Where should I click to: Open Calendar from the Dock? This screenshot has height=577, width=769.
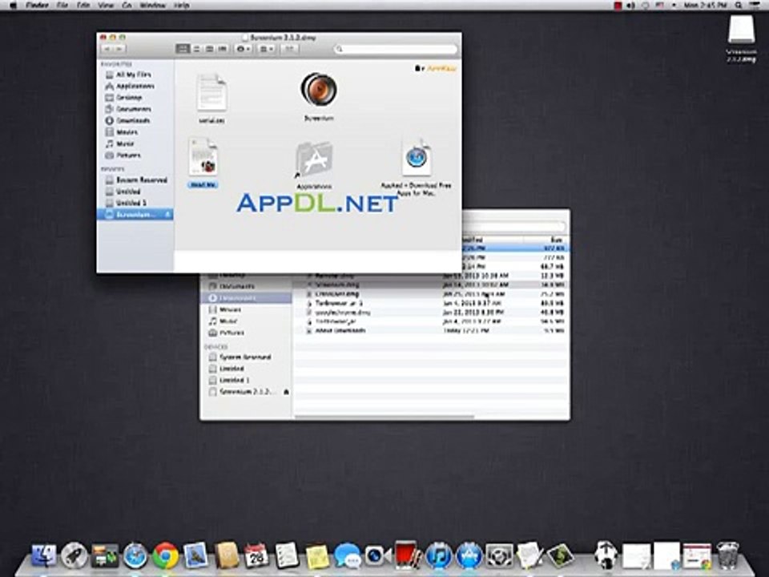(x=256, y=555)
